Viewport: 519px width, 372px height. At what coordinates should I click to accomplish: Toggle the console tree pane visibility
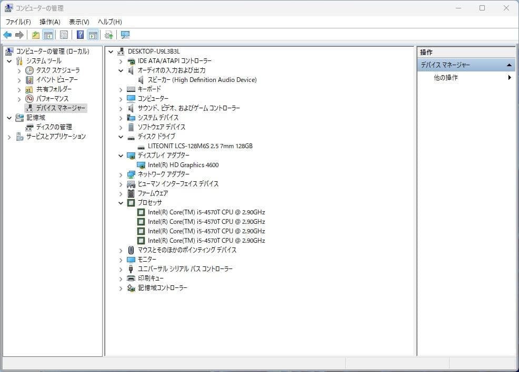tap(47, 35)
